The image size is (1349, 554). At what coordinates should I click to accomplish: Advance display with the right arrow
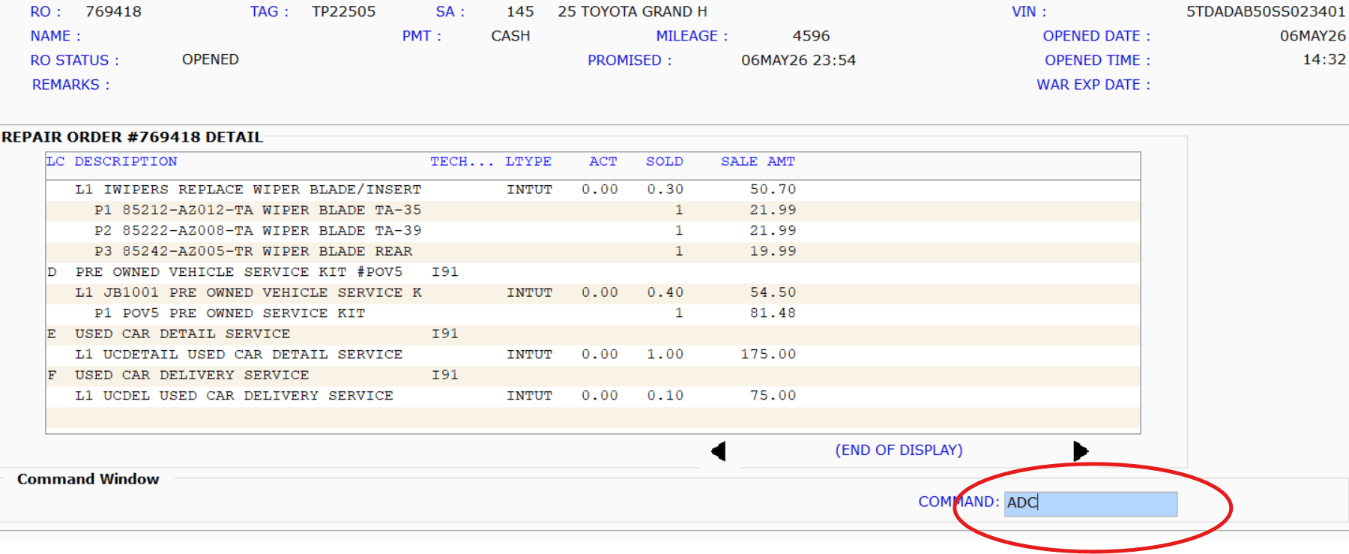click(1081, 451)
